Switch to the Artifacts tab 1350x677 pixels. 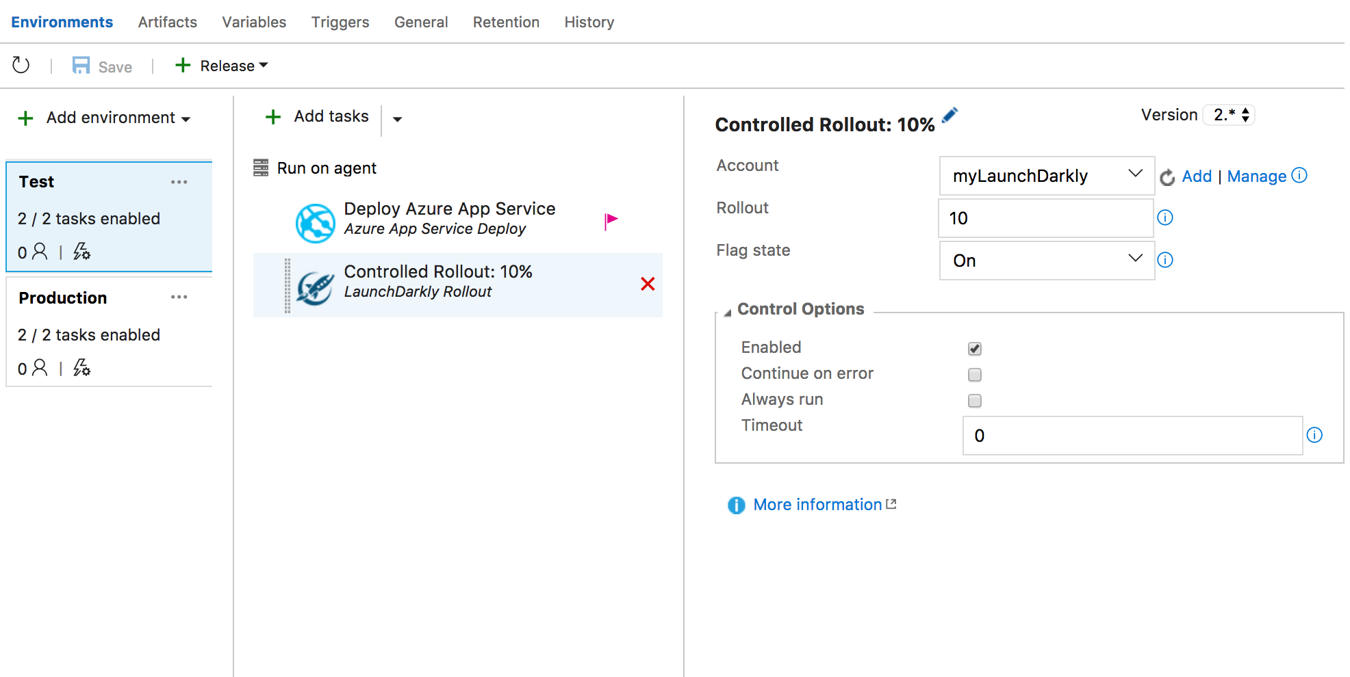(x=168, y=22)
